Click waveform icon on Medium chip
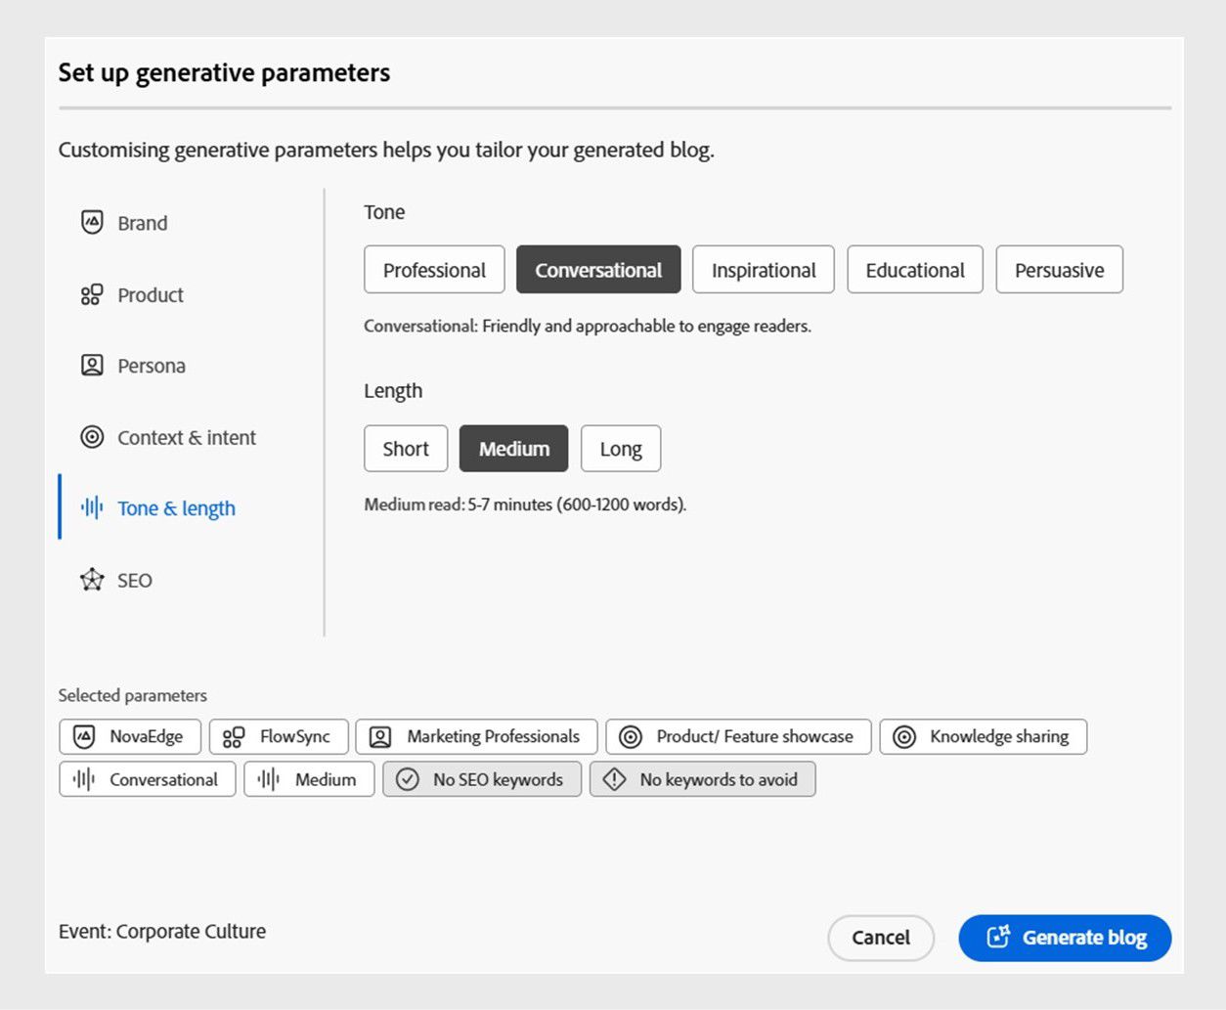The height and width of the screenshot is (1010, 1226). pyautogui.click(x=268, y=779)
